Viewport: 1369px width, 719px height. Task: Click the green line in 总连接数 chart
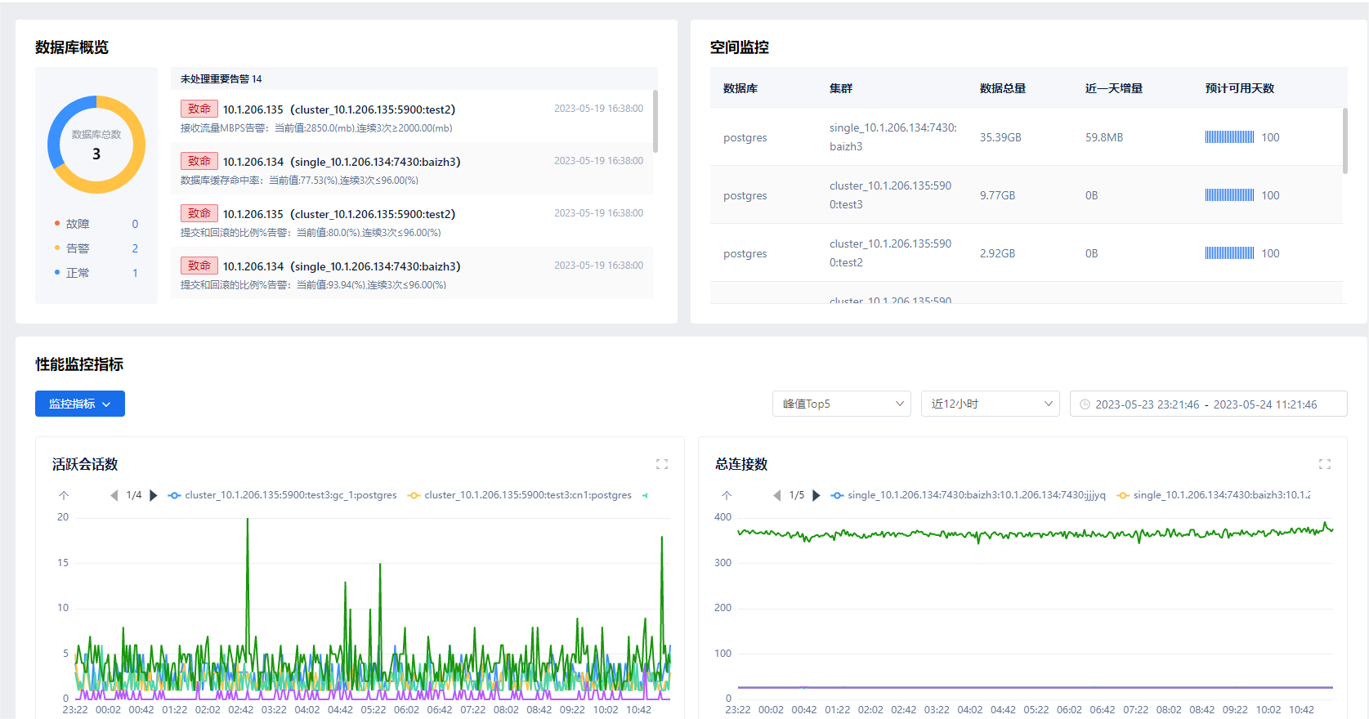tap(1035, 534)
